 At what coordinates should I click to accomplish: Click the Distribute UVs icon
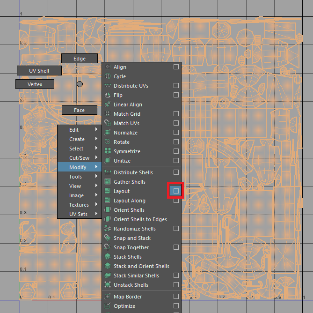tap(108, 86)
